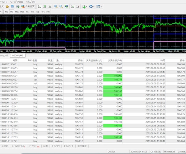Select the H1 timeframe
Screen dimensions: 186x154
tap(27, 12)
